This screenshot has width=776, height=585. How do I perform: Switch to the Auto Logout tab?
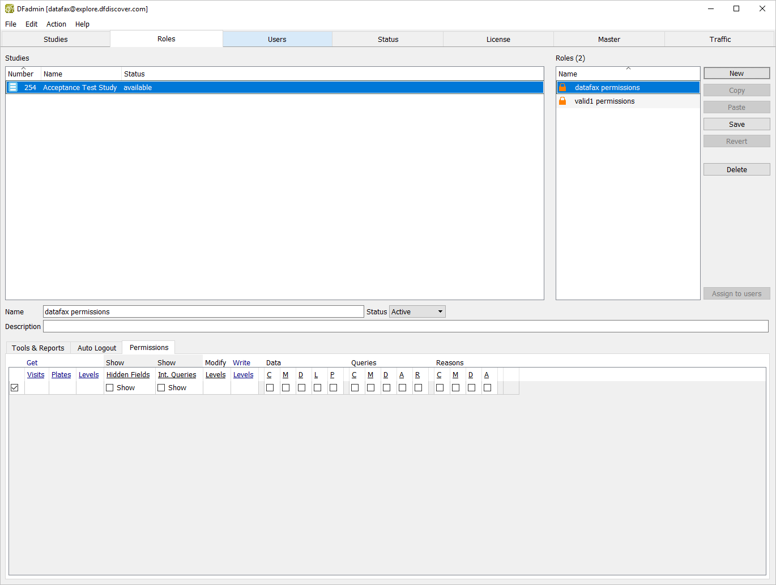point(97,348)
